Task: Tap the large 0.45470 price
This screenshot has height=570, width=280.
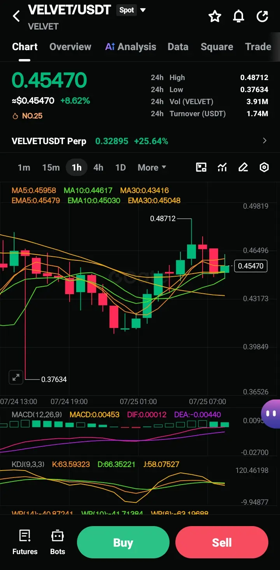Action: pos(49,80)
